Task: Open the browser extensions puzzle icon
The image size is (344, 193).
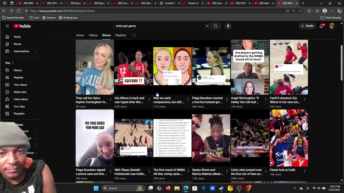Action: pyautogui.click(x=309, y=11)
